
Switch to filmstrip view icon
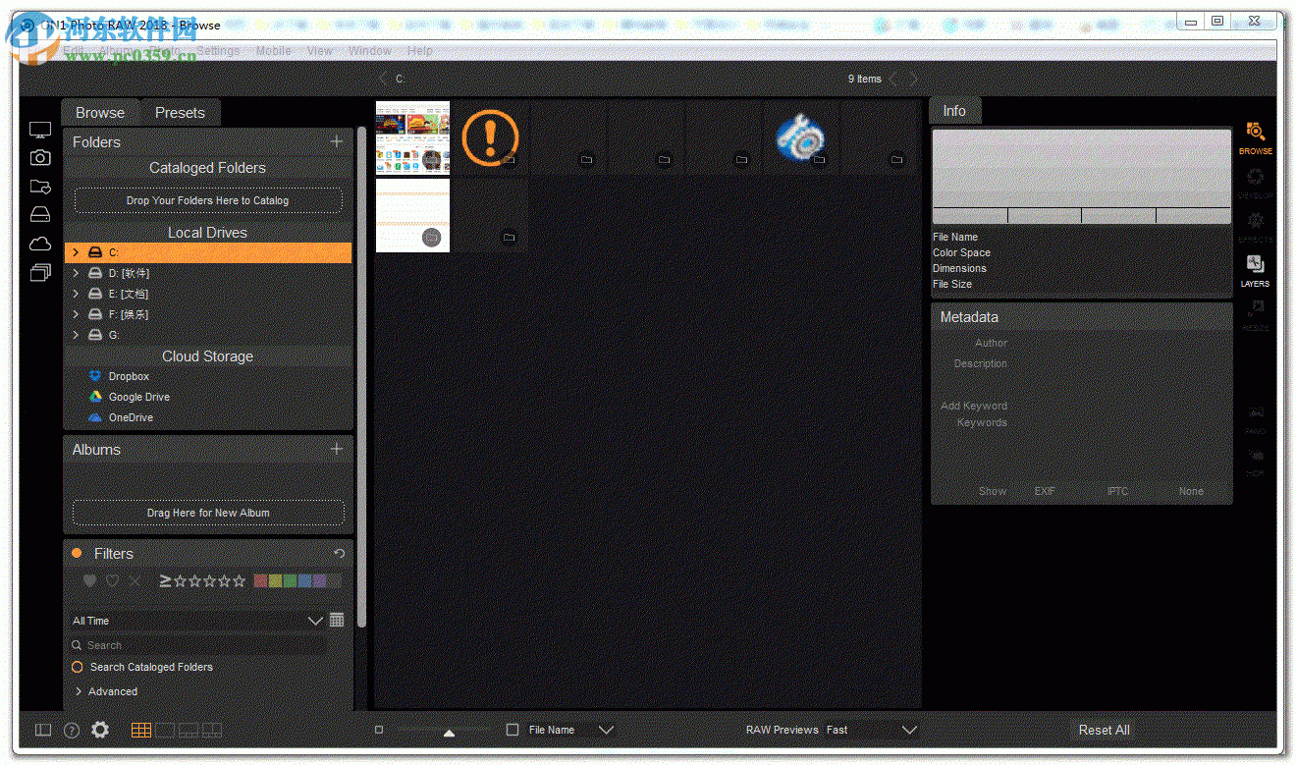point(189,730)
